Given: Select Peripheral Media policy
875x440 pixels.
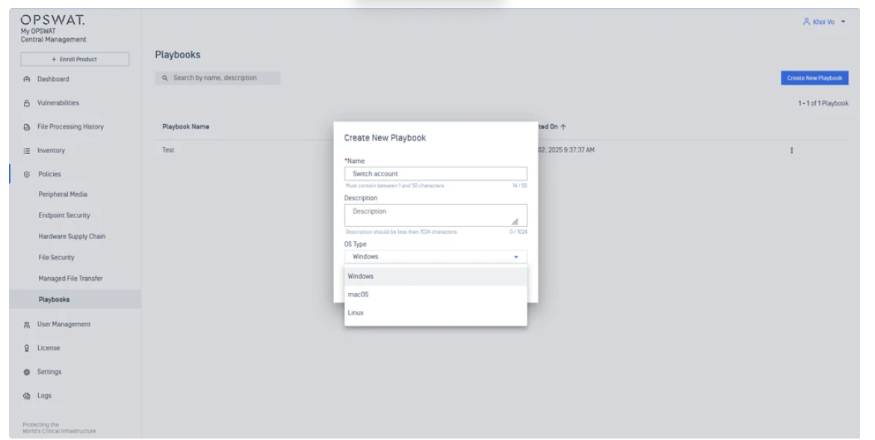Looking at the screenshot, I should click(63, 195).
